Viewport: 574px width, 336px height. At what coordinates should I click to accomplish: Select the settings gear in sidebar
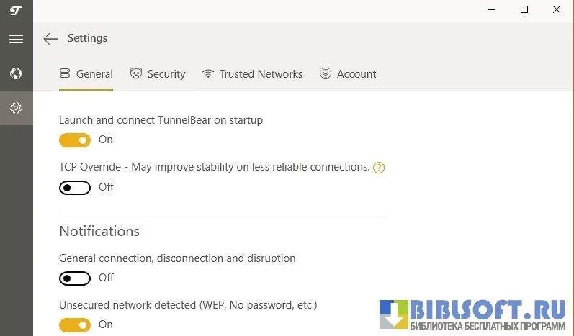pyautogui.click(x=16, y=108)
